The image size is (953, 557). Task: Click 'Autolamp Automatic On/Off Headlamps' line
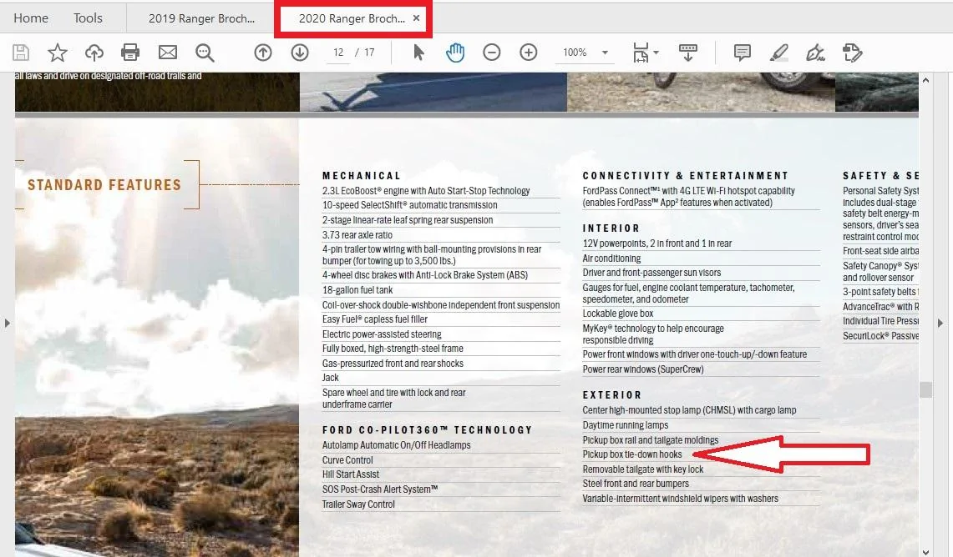tap(396, 445)
